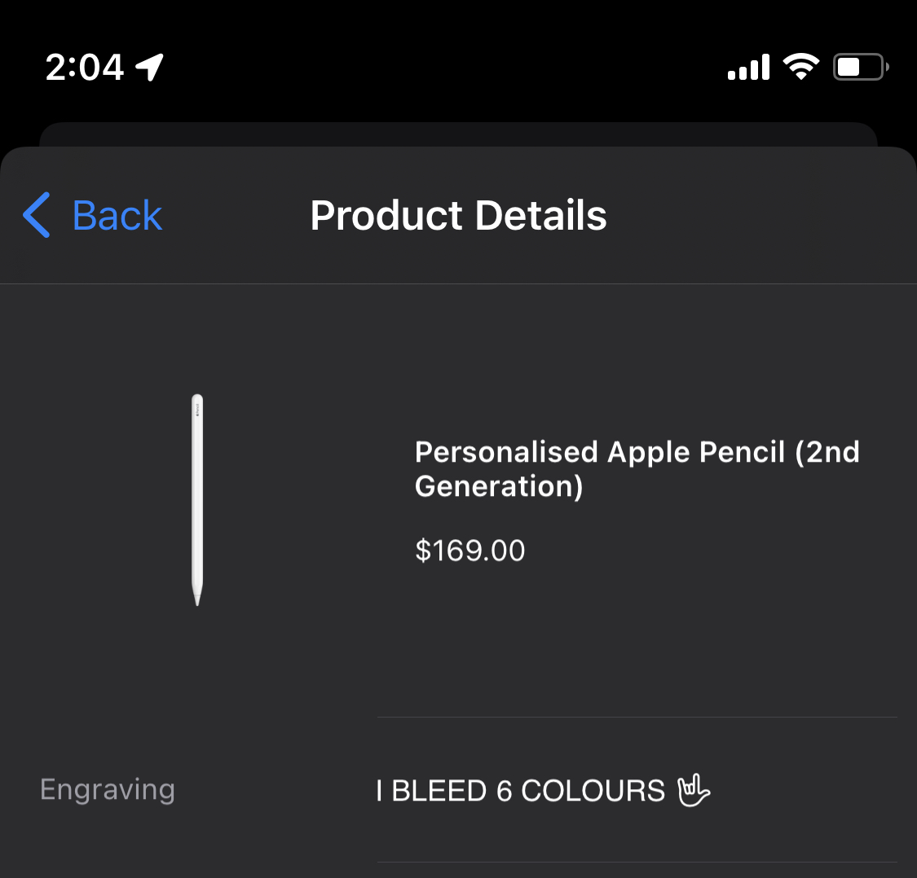Tap the Product Details header title
This screenshot has height=878, width=917.
click(458, 216)
